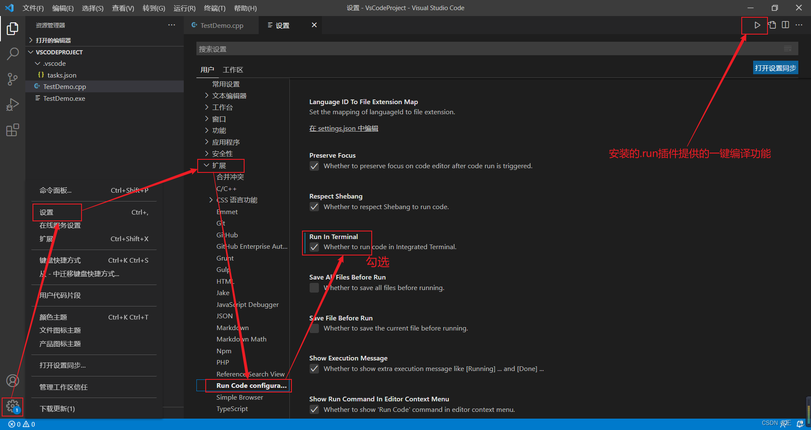Click notification bell in status bar
Screen dimensions: 811x430
[800, 424]
